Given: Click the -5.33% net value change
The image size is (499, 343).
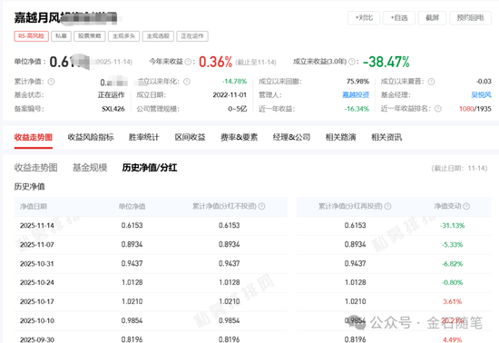Looking at the screenshot, I should pyautogui.click(x=452, y=245).
